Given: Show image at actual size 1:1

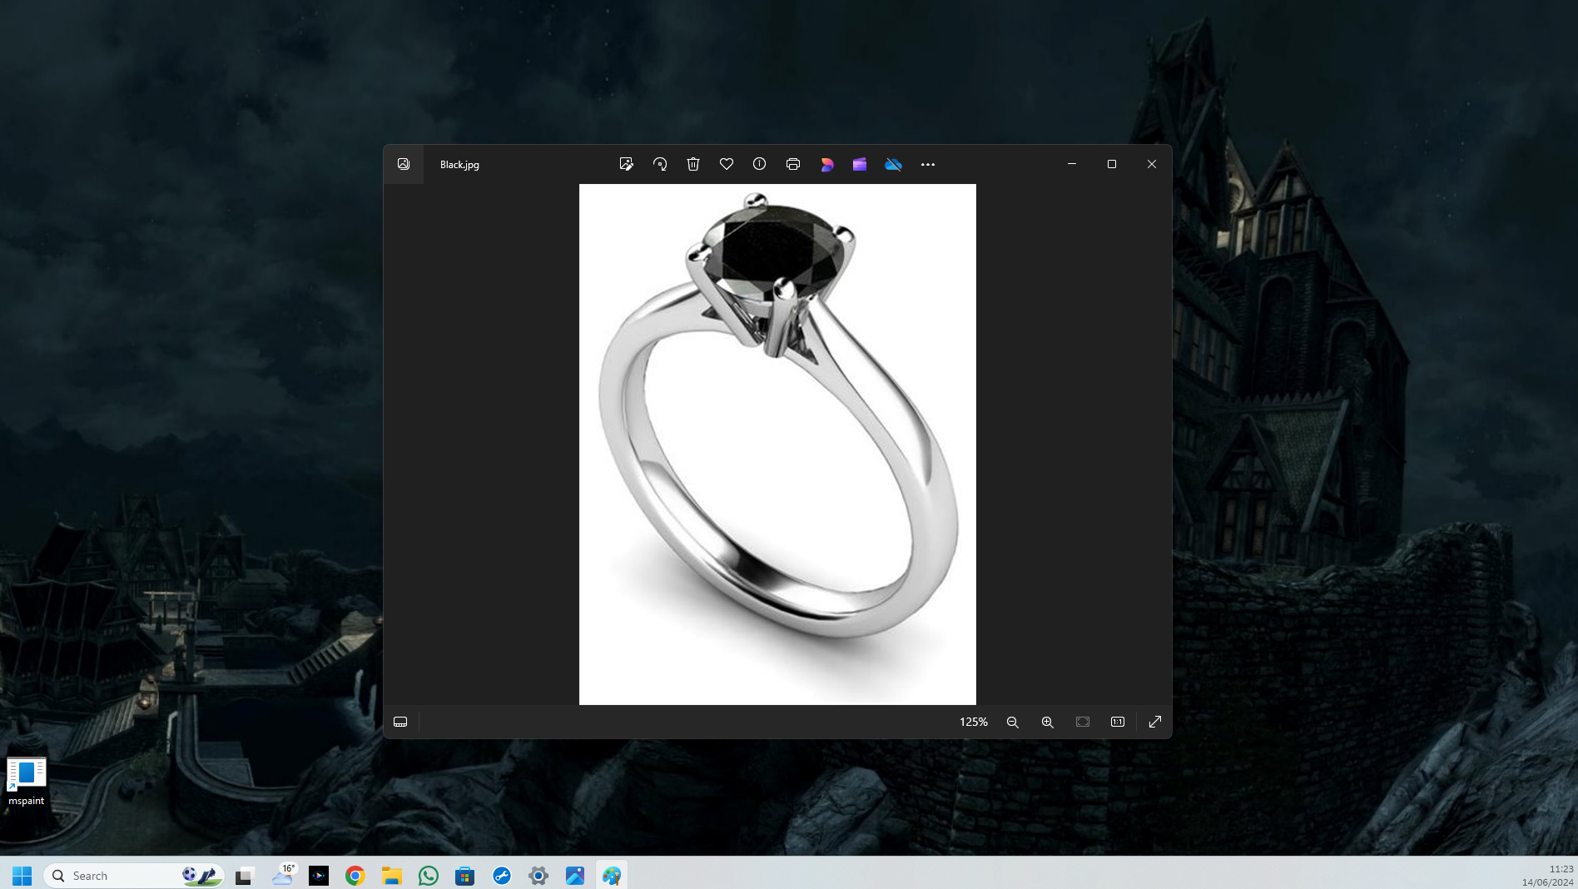Looking at the screenshot, I should coord(1118,722).
